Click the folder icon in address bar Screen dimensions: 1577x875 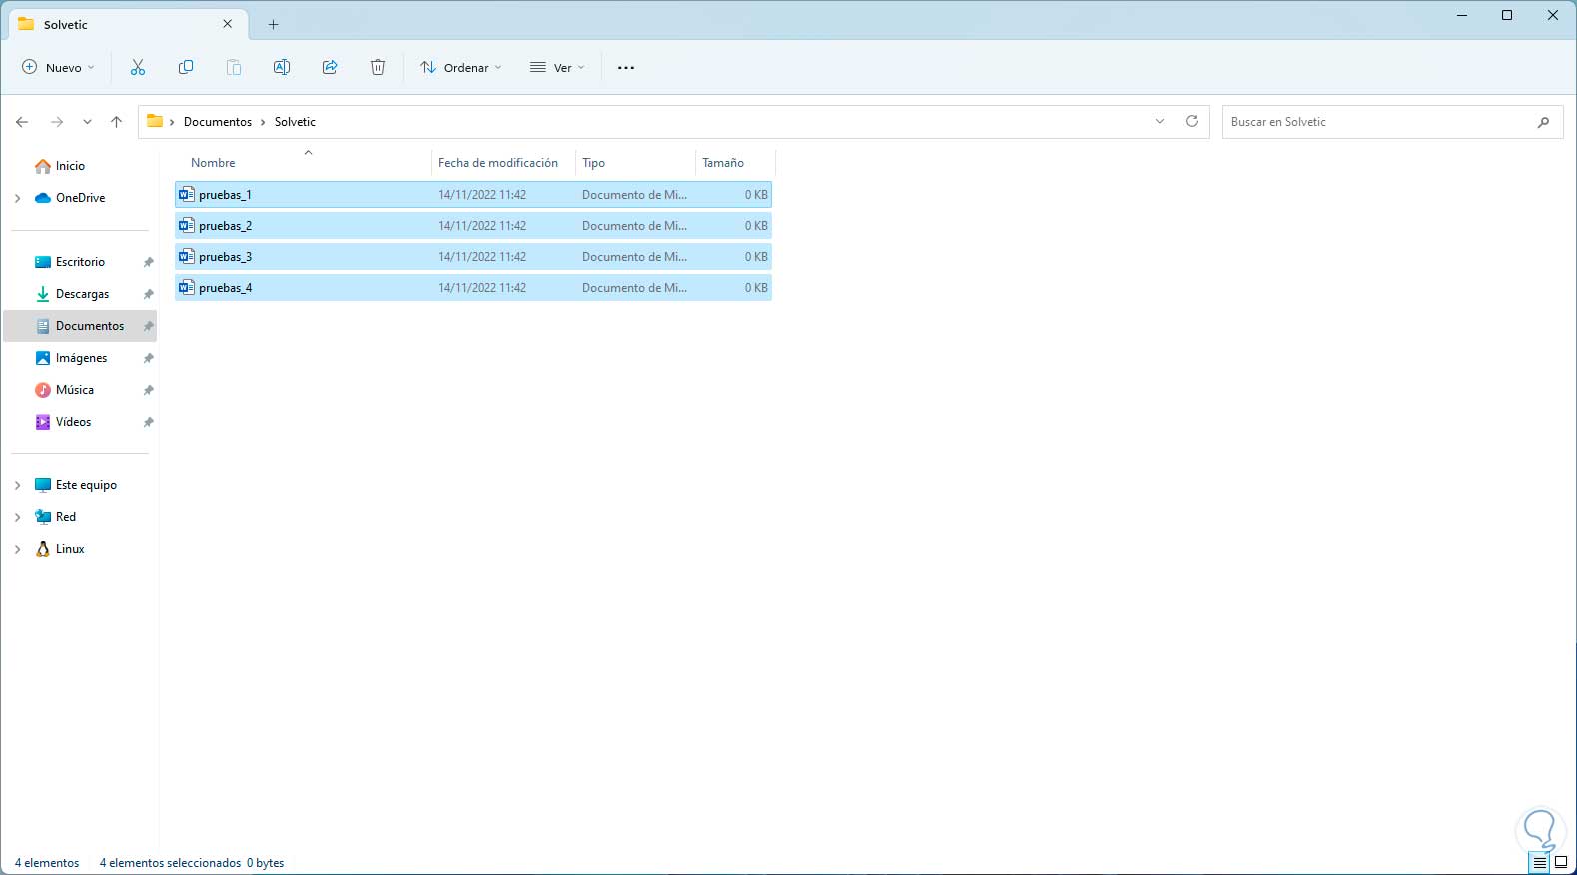coord(155,121)
